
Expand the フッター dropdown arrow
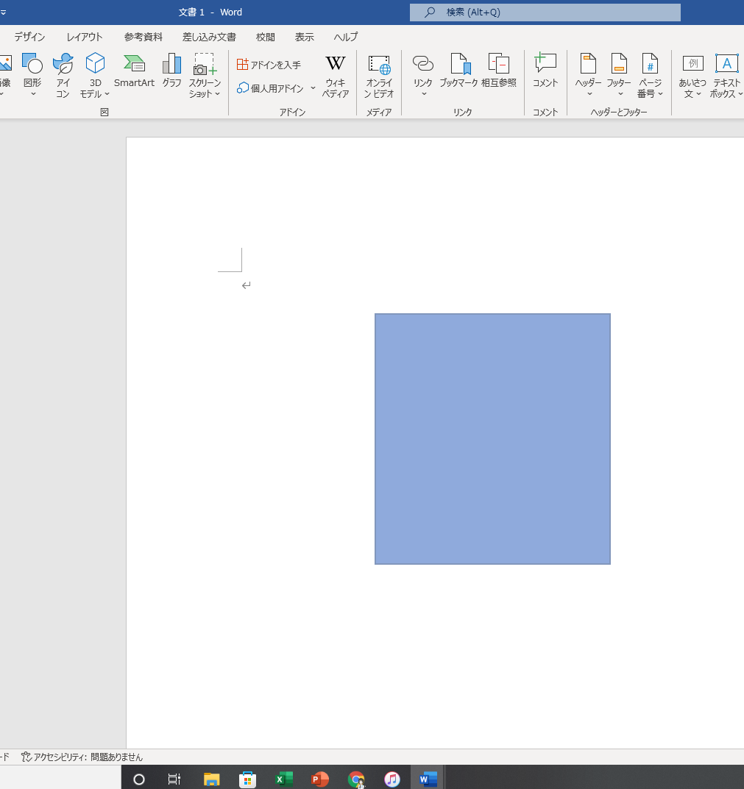pyautogui.click(x=620, y=94)
